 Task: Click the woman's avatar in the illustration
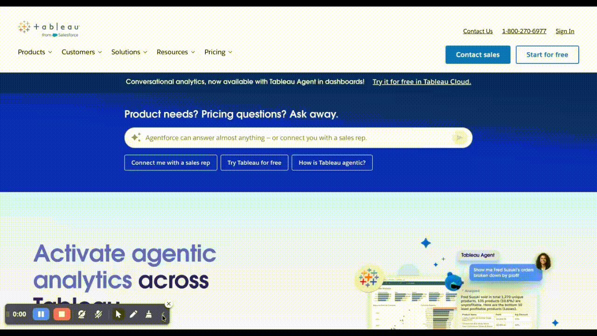[543, 261]
